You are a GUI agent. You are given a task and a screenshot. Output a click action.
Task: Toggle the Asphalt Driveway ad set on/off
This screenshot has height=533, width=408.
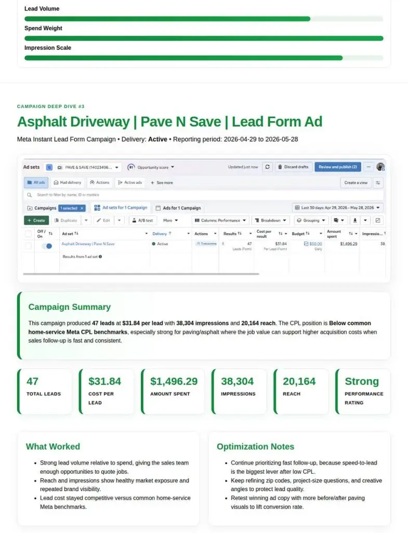point(47,246)
